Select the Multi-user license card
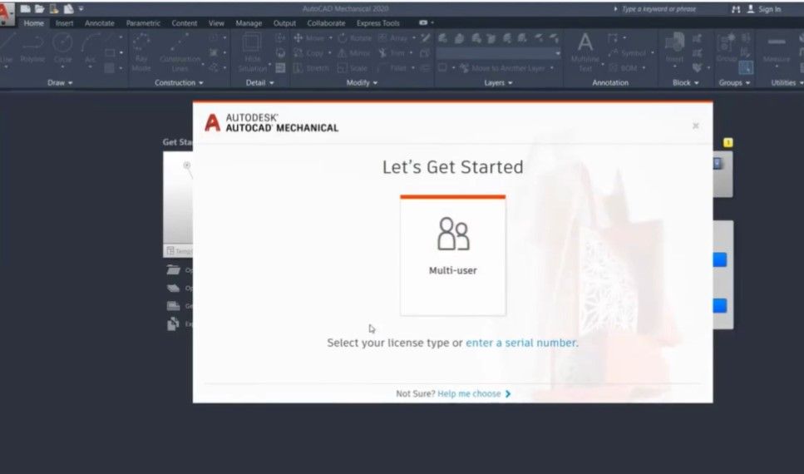 coord(453,255)
